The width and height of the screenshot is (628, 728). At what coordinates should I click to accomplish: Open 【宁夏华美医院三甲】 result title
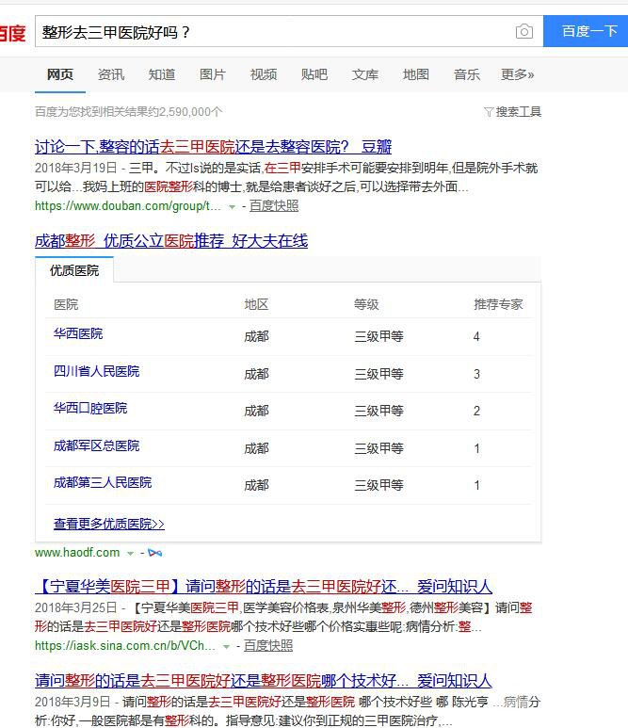pyautogui.click(x=264, y=587)
